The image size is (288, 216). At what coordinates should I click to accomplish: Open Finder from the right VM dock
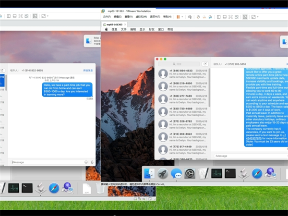149,174
